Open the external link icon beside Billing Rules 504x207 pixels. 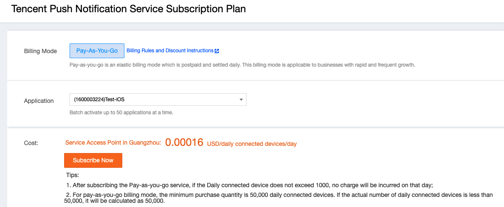(217, 51)
